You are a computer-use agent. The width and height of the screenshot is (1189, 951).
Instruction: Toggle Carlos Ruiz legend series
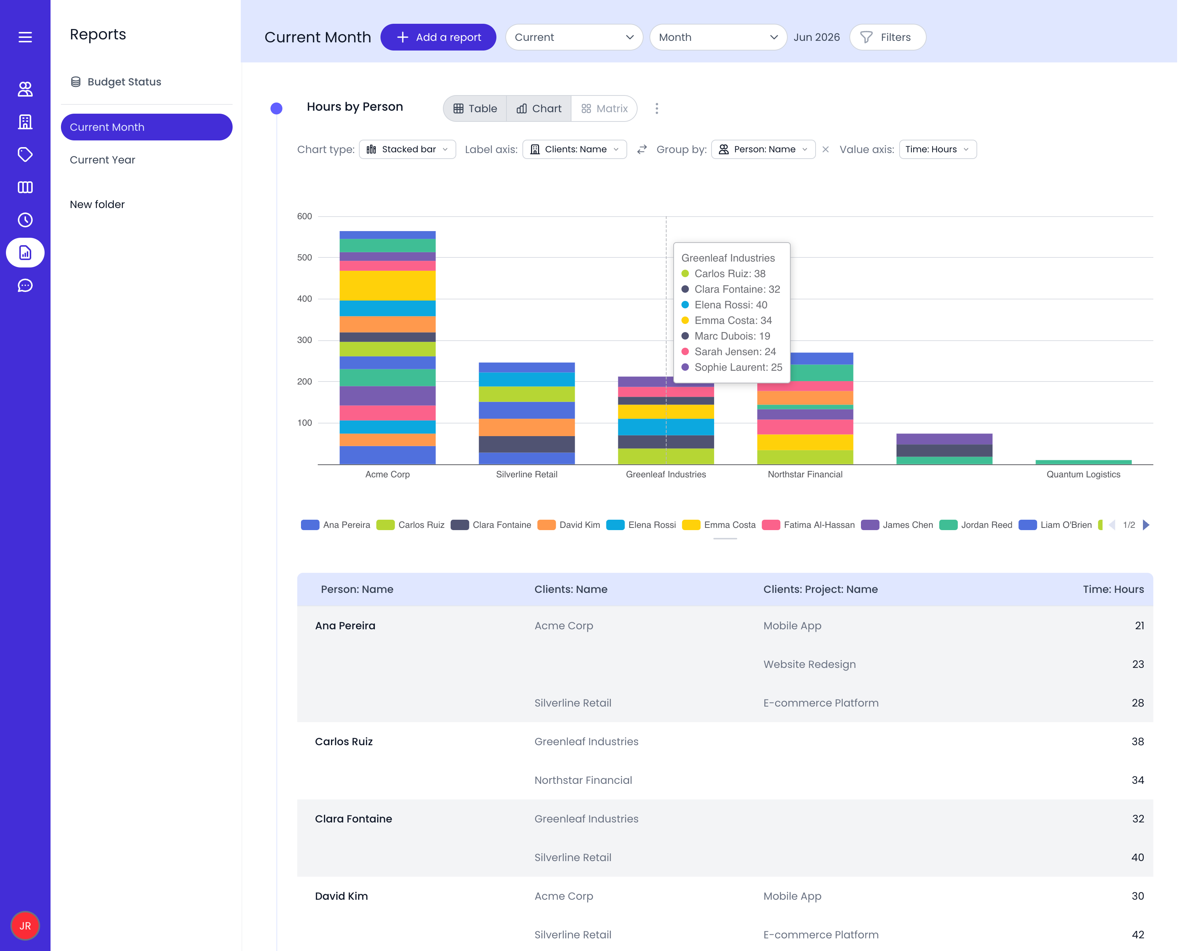[410, 525]
